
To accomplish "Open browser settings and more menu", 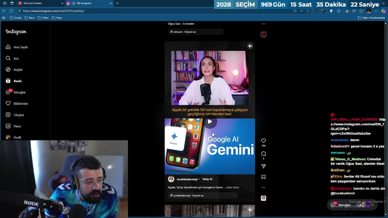I will pyautogui.click(x=376, y=11).
